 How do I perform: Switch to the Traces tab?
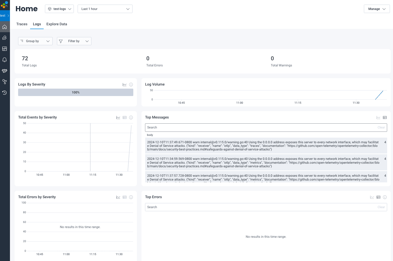[22, 24]
